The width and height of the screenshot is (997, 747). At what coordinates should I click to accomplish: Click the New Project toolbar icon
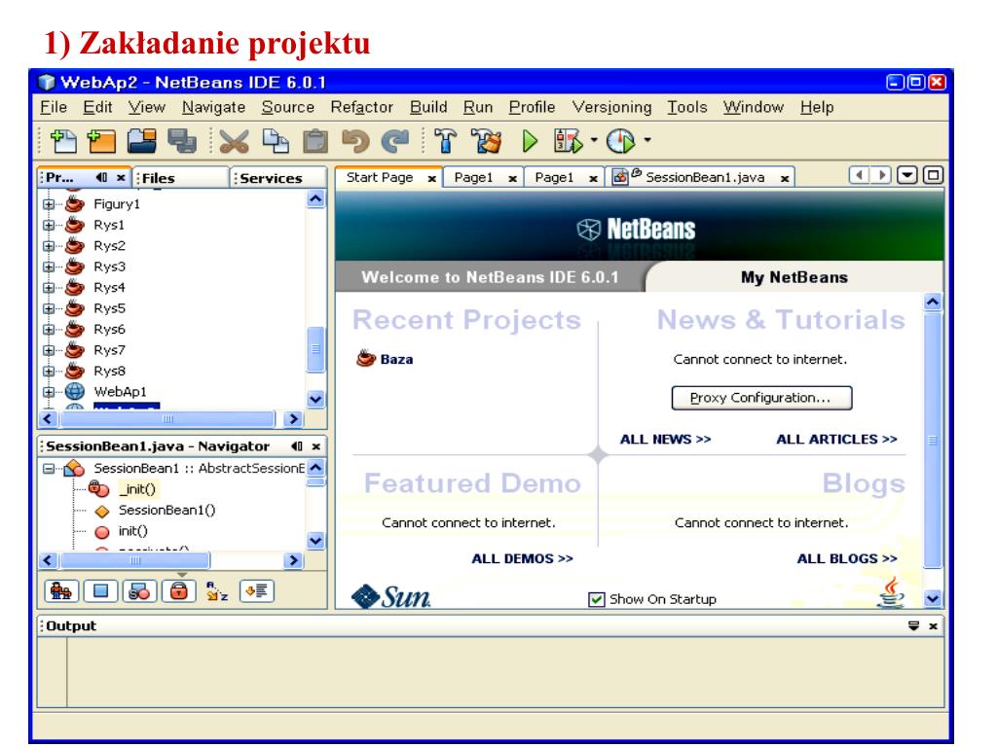tap(101, 140)
